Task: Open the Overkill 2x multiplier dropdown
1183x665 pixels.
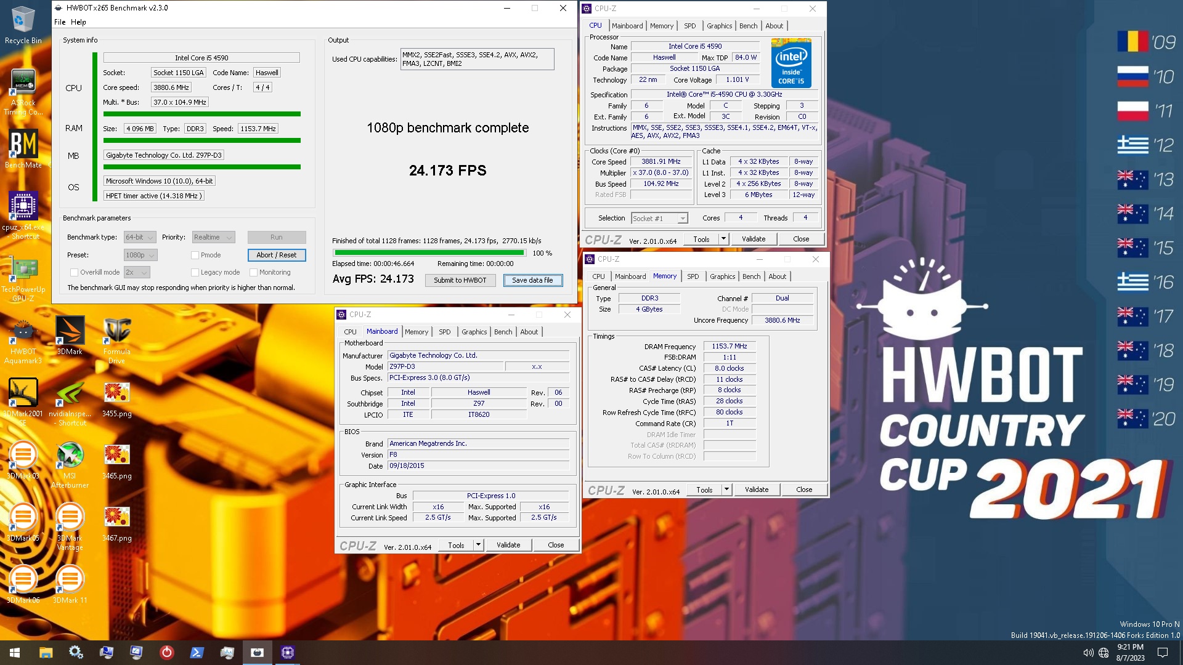Action: [137, 272]
